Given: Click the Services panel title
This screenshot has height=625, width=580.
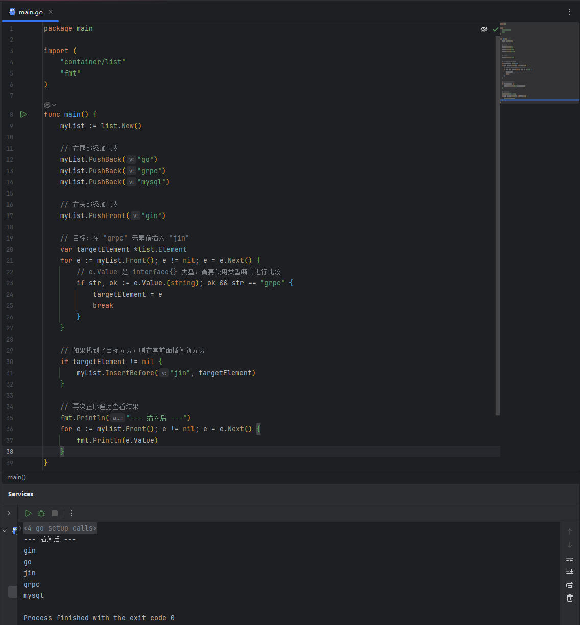Looking at the screenshot, I should [20, 494].
